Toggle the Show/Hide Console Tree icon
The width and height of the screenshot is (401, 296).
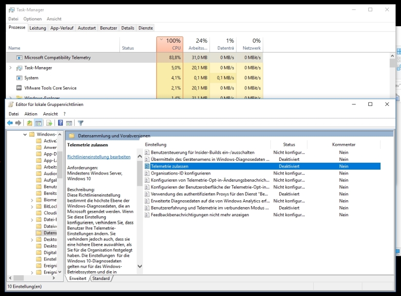tap(38, 123)
